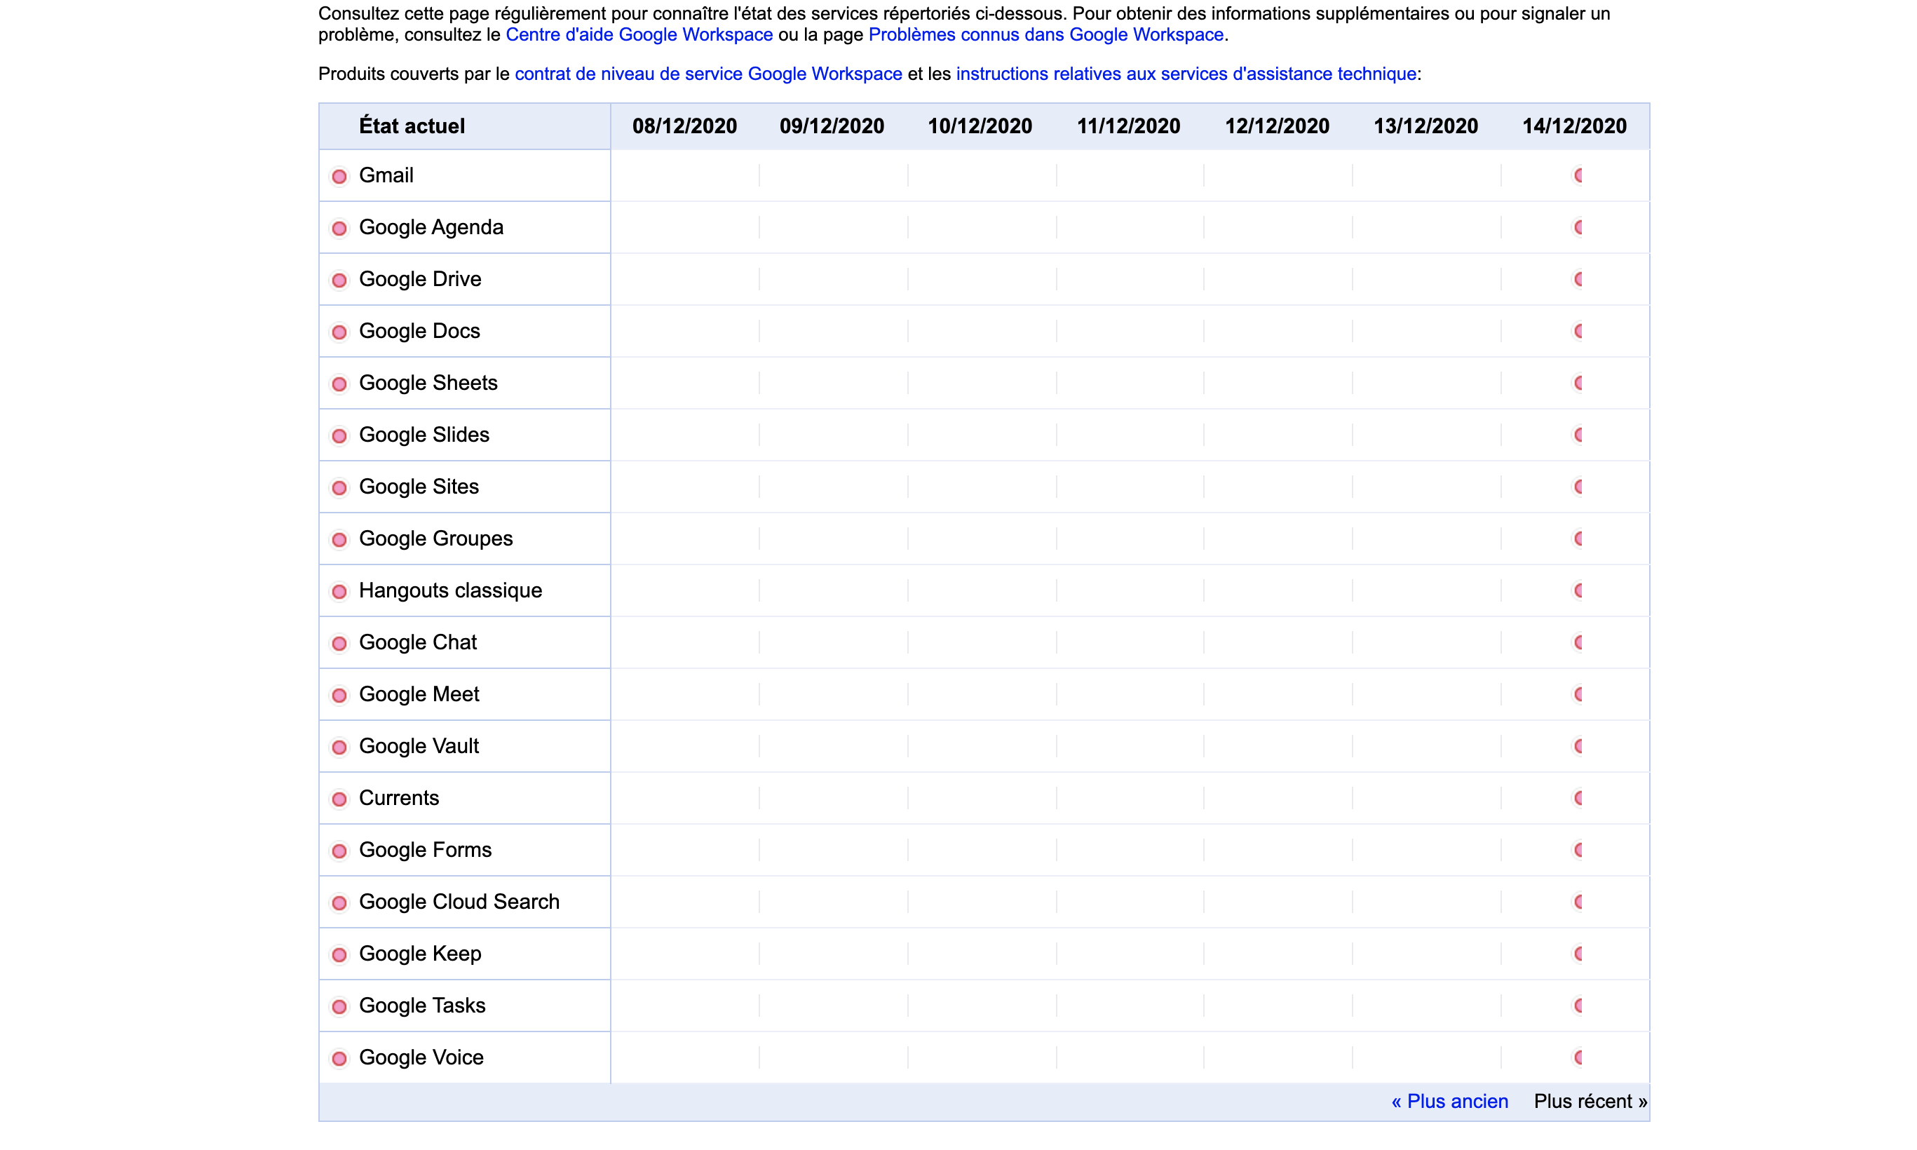1917x1150 pixels.
Task: Click the 09/12/2020 date header
Action: [x=832, y=126]
